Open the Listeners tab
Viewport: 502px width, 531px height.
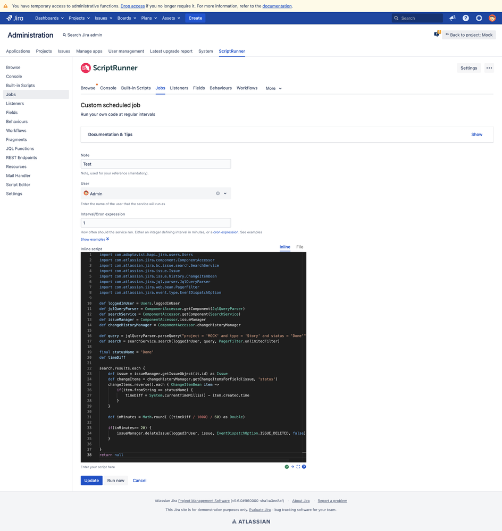(179, 88)
